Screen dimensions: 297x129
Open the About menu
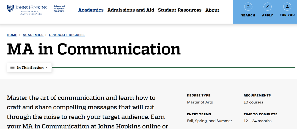(x=212, y=10)
